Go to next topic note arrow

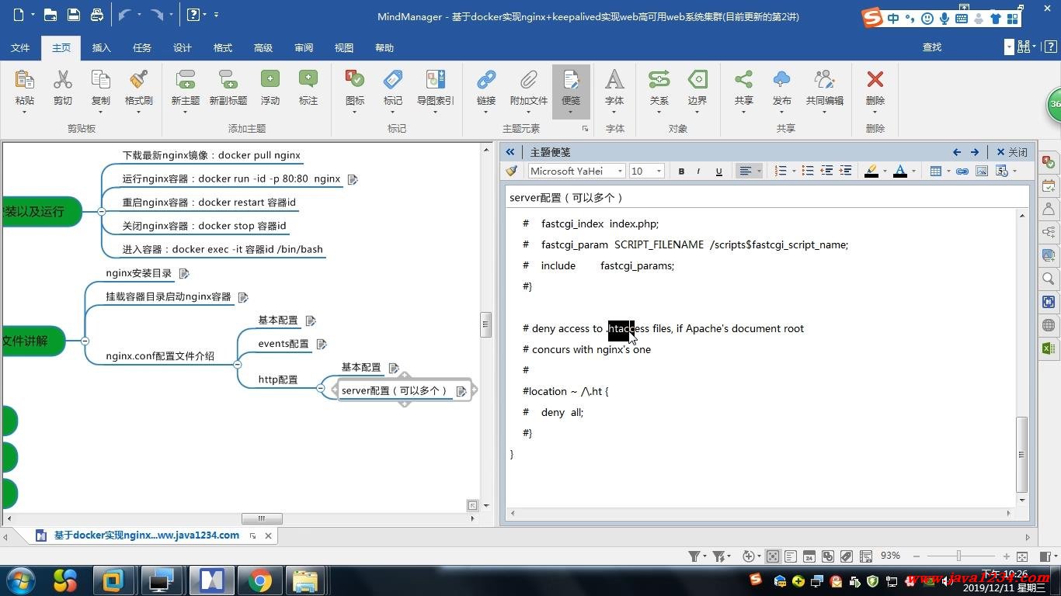tap(975, 152)
